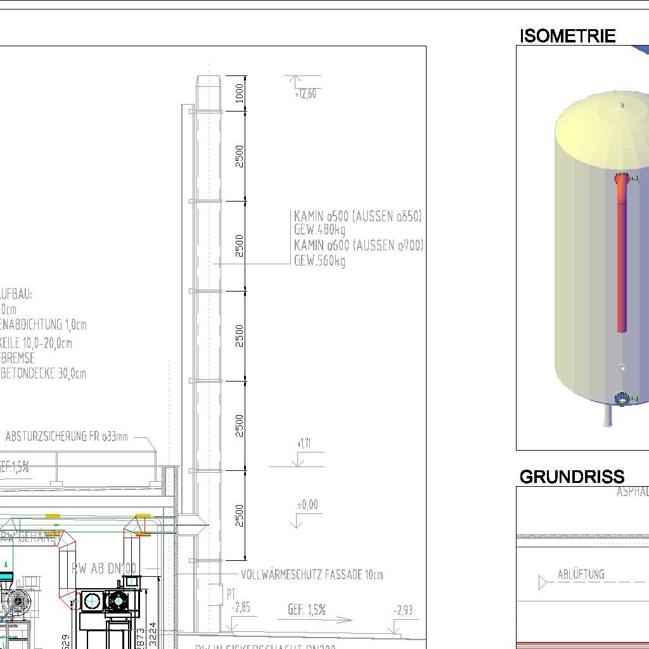This screenshot has height=649, width=649.
Task: Click the ±0,00 elevation marker
Action: (307, 505)
